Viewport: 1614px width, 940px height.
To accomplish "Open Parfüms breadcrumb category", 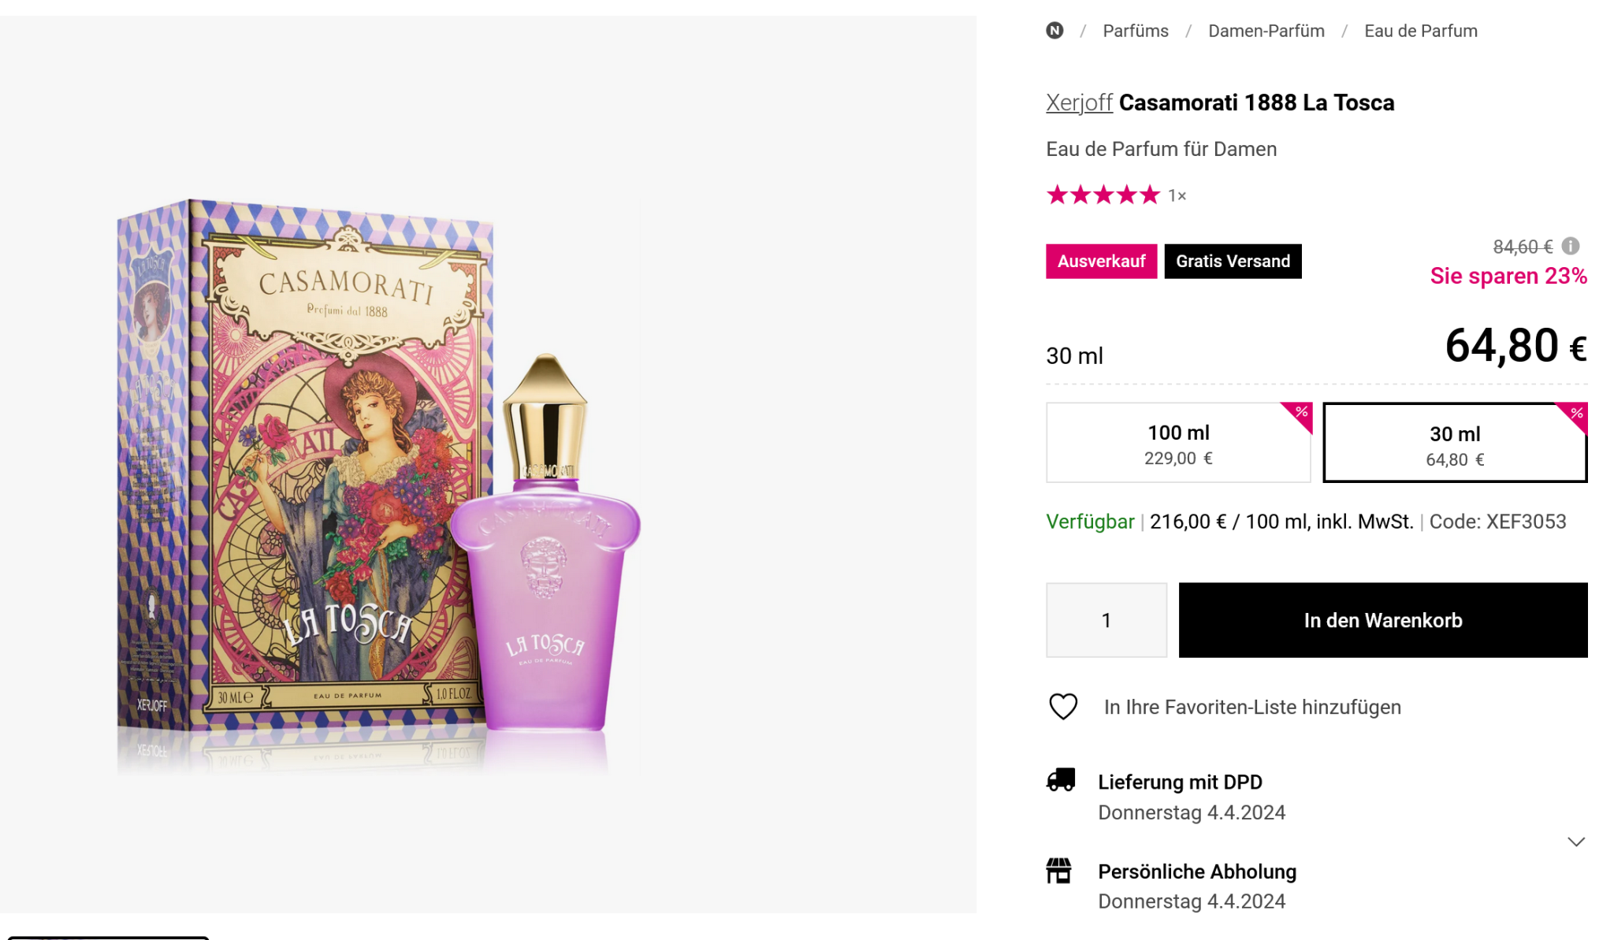I will click(x=1135, y=31).
